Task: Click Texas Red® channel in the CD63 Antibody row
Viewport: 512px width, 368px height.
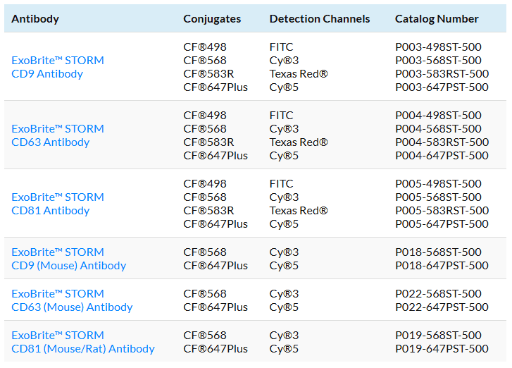Action: point(299,142)
